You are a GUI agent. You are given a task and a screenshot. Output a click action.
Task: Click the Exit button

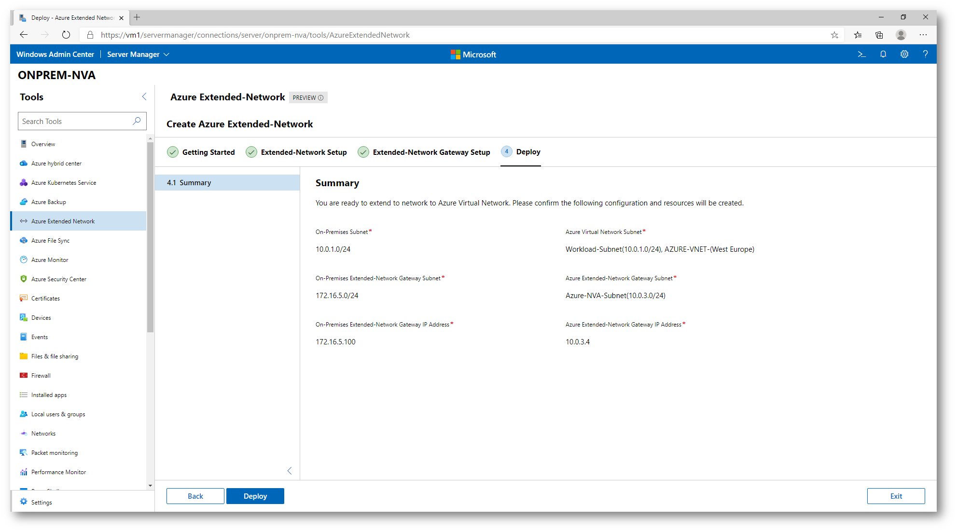click(896, 496)
